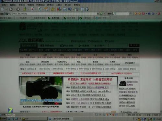Click inside the browser toolbar search field
This screenshot has width=162, height=121.
[x=121, y=14]
